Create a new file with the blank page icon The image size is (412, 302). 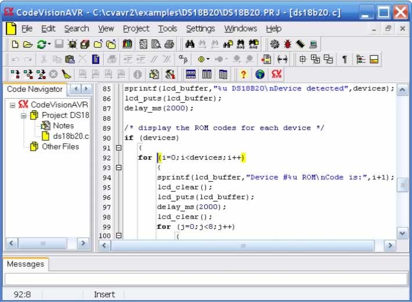pyautogui.click(x=15, y=44)
